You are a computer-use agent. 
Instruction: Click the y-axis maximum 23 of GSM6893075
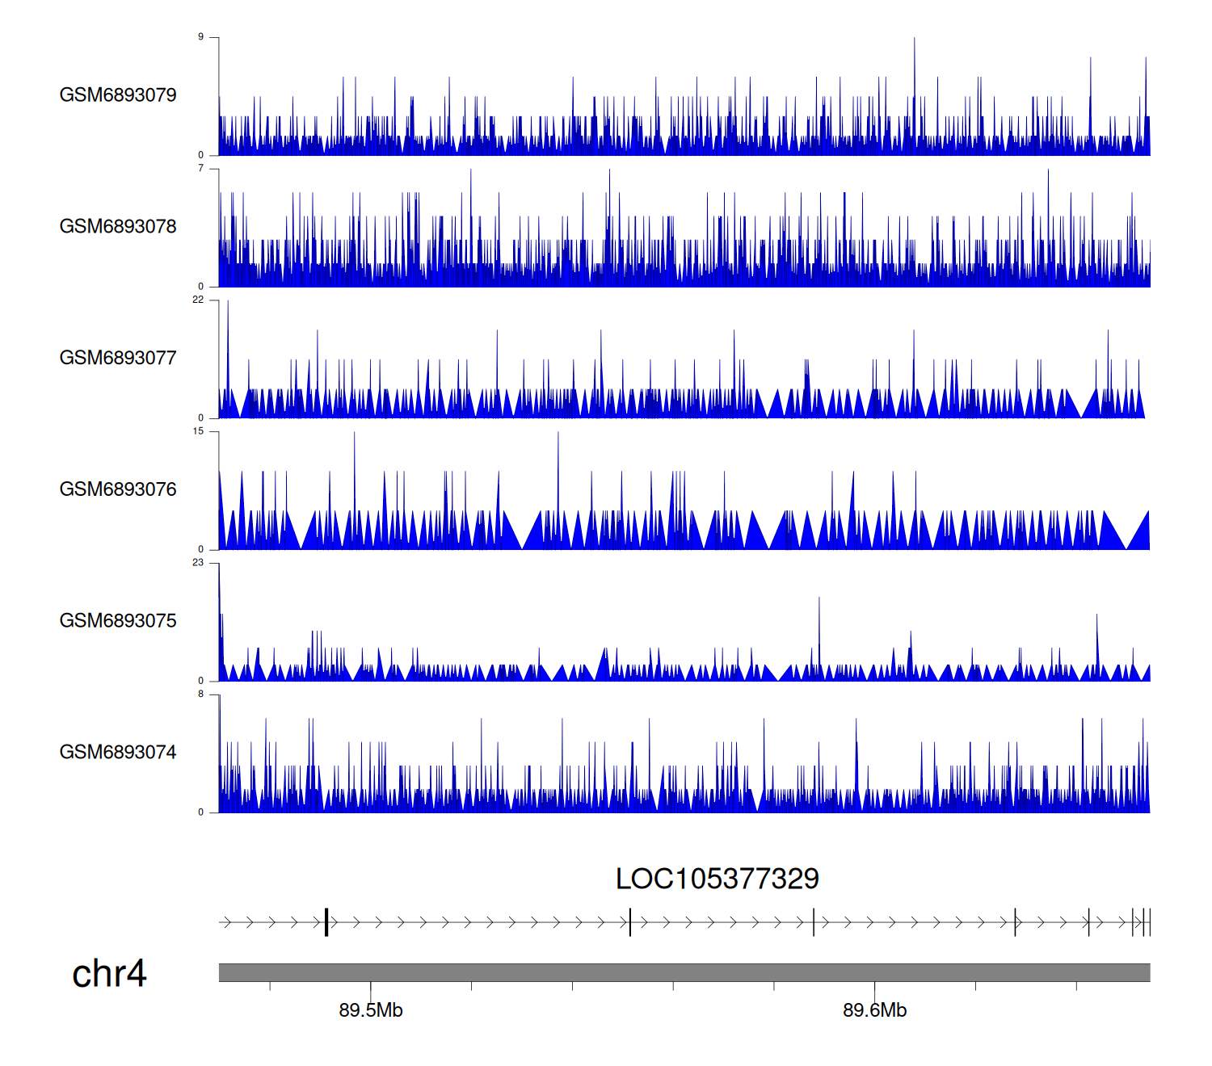click(198, 563)
